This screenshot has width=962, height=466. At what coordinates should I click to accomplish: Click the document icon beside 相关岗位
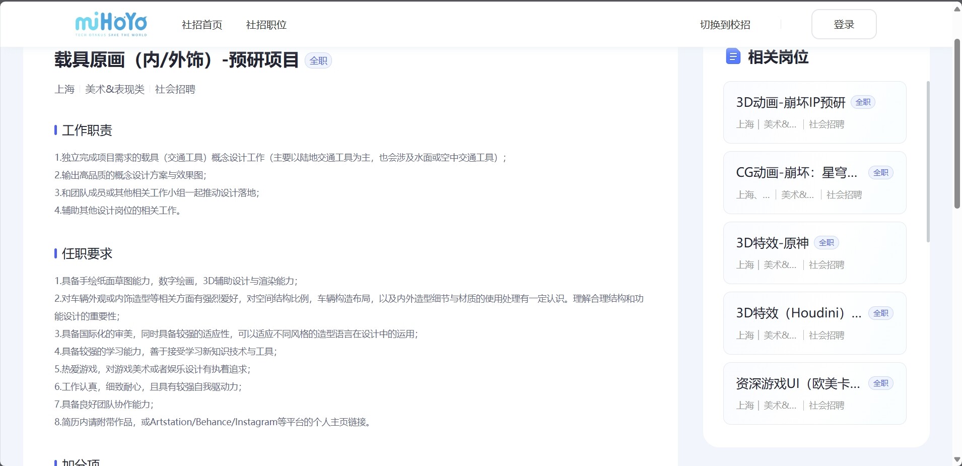pyautogui.click(x=733, y=56)
